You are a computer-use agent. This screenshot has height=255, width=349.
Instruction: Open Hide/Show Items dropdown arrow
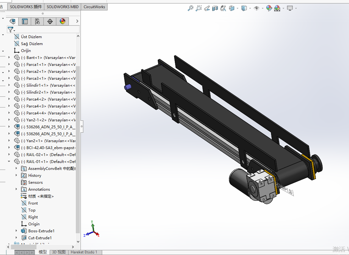click(x=263, y=9)
